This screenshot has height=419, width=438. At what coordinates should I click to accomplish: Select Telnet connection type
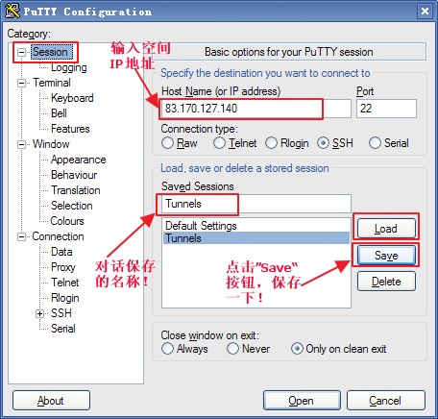[234, 143]
